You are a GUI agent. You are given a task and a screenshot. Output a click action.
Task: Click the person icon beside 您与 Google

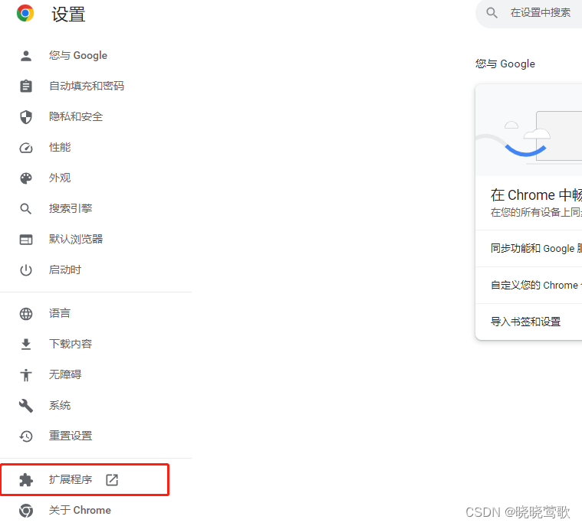(x=26, y=56)
